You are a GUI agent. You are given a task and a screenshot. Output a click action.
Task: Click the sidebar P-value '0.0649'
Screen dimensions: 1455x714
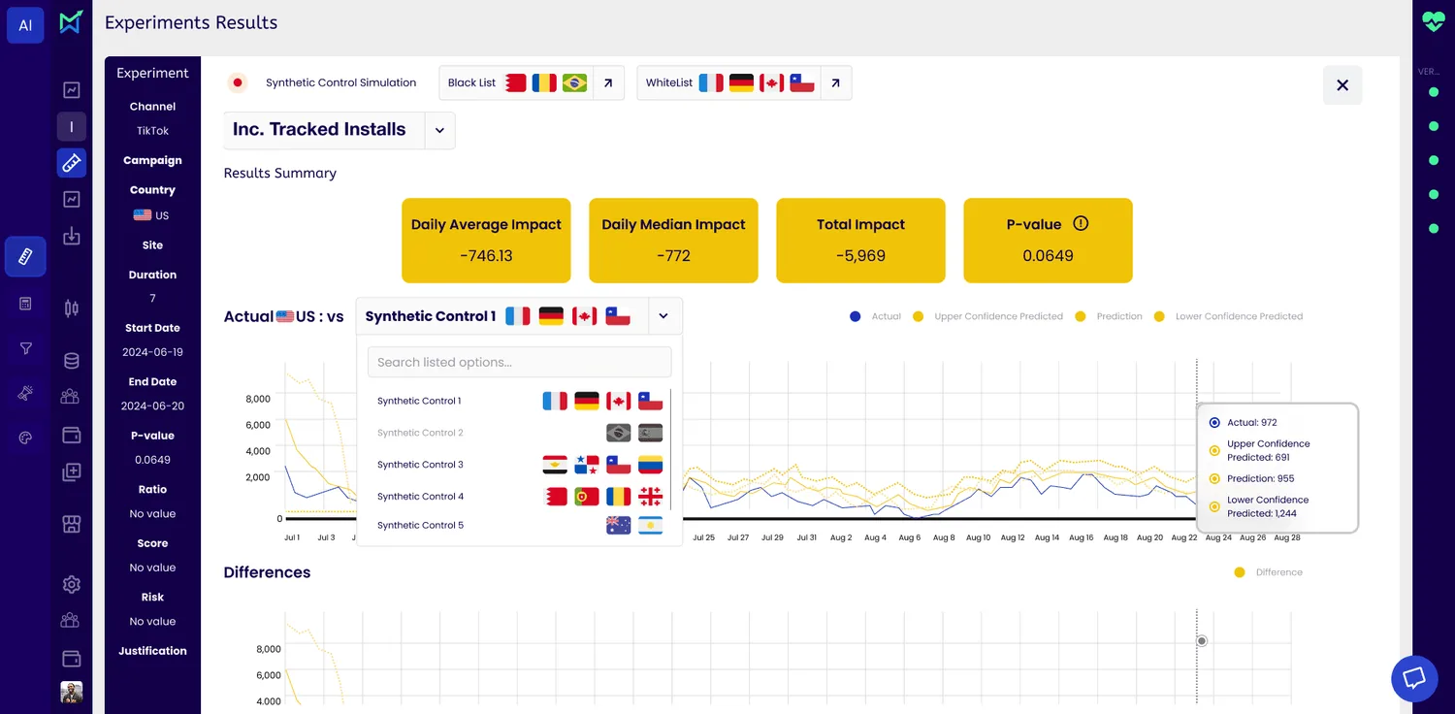(152, 460)
